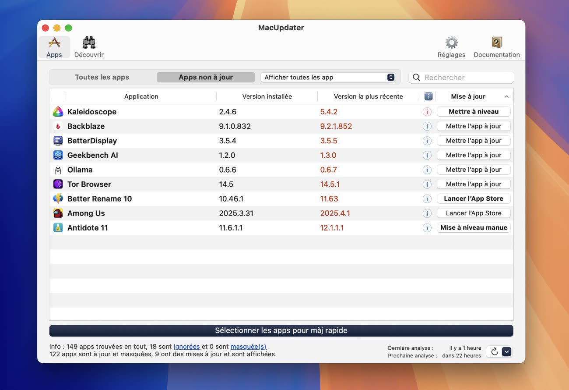Select the Tor Browser row name
569x390 pixels.
[89, 184]
